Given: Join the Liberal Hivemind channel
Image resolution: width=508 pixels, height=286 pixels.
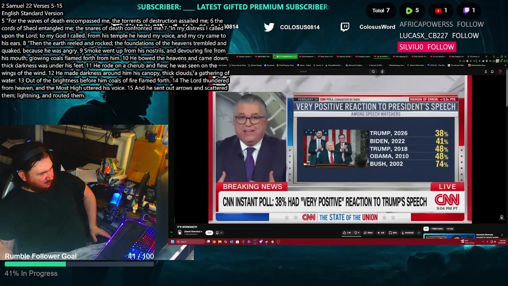Looking at the screenshot, I should click(x=209, y=233).
